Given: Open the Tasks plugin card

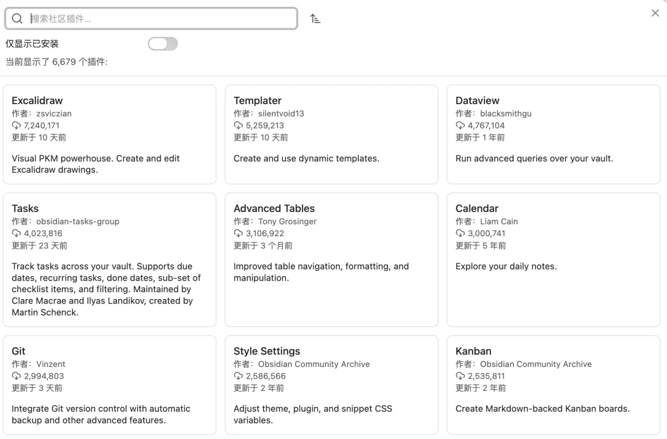Looking at the screenshot, I should [110, 260].
